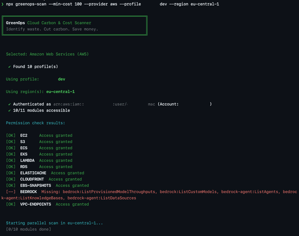Click the RDS module name
This screenshot has height=236, width=299.
24,167
